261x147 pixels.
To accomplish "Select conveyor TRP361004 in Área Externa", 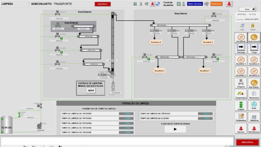I will click(94, 64).
